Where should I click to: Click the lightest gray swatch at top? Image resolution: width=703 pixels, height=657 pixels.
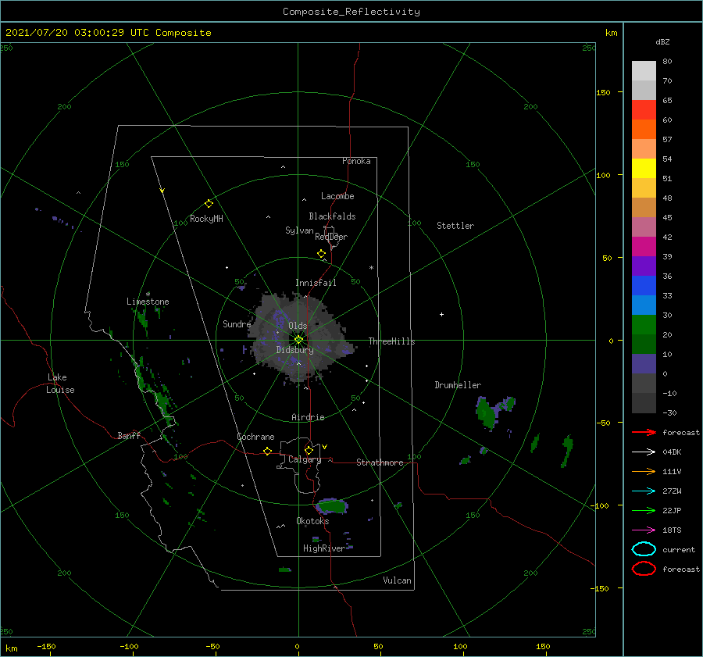(644, 71)
